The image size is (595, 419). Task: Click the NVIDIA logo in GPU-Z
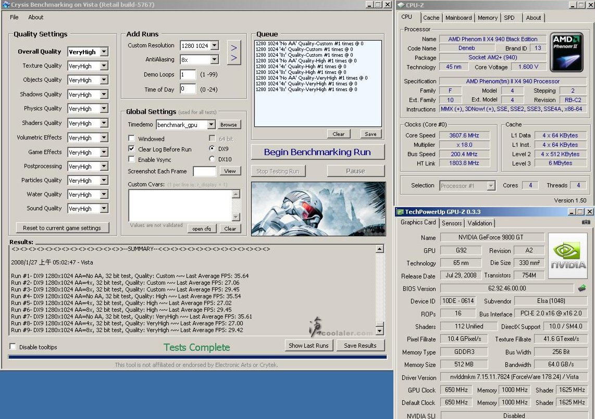[568, 256]
